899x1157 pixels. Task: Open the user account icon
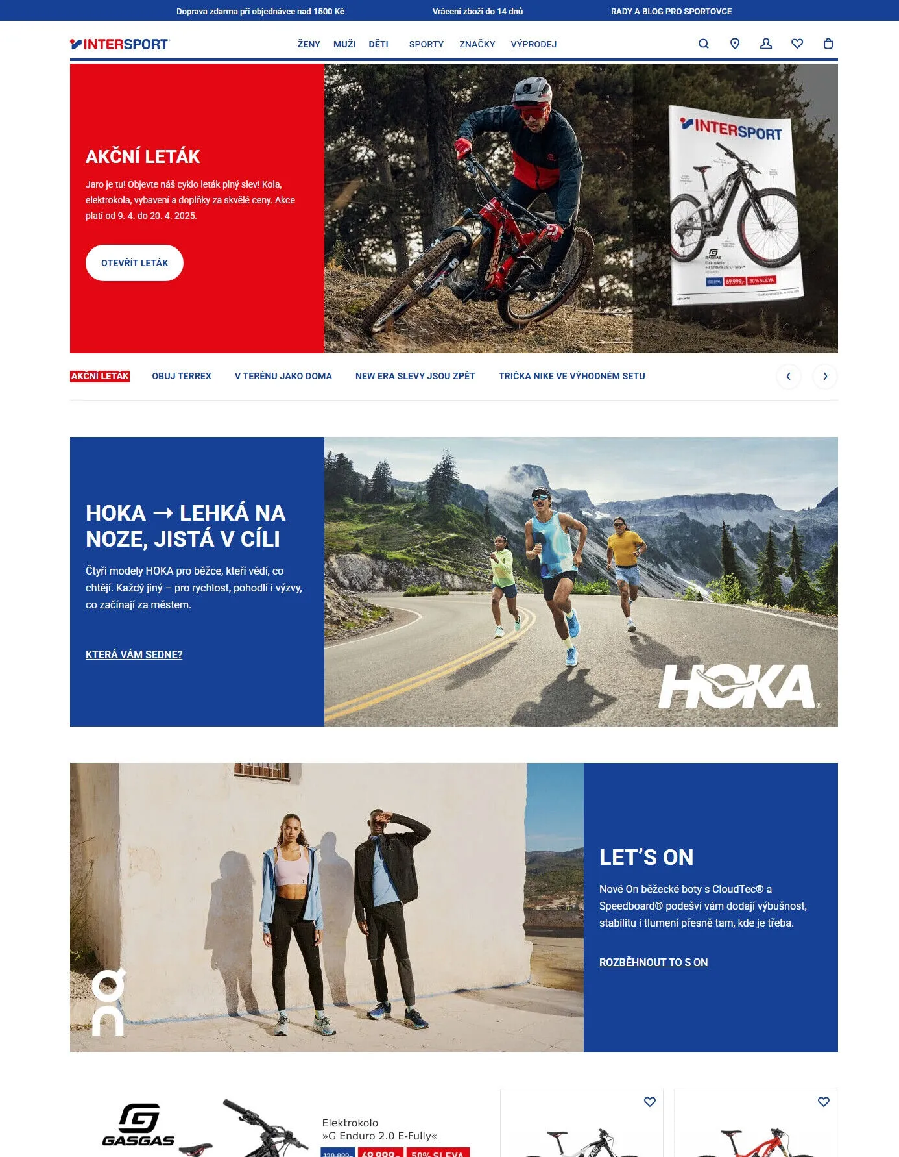pos(766,44)
